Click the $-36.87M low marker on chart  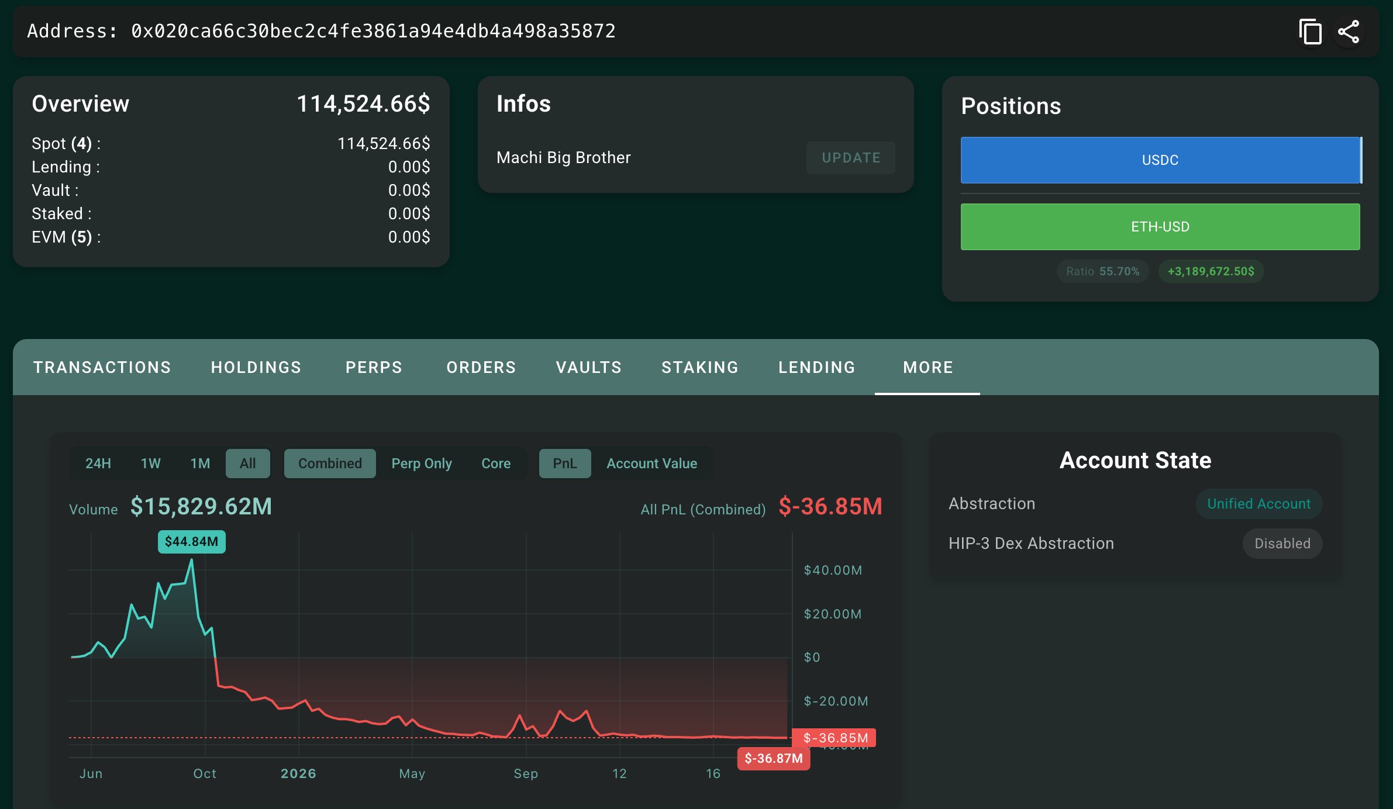pos(774,759)
